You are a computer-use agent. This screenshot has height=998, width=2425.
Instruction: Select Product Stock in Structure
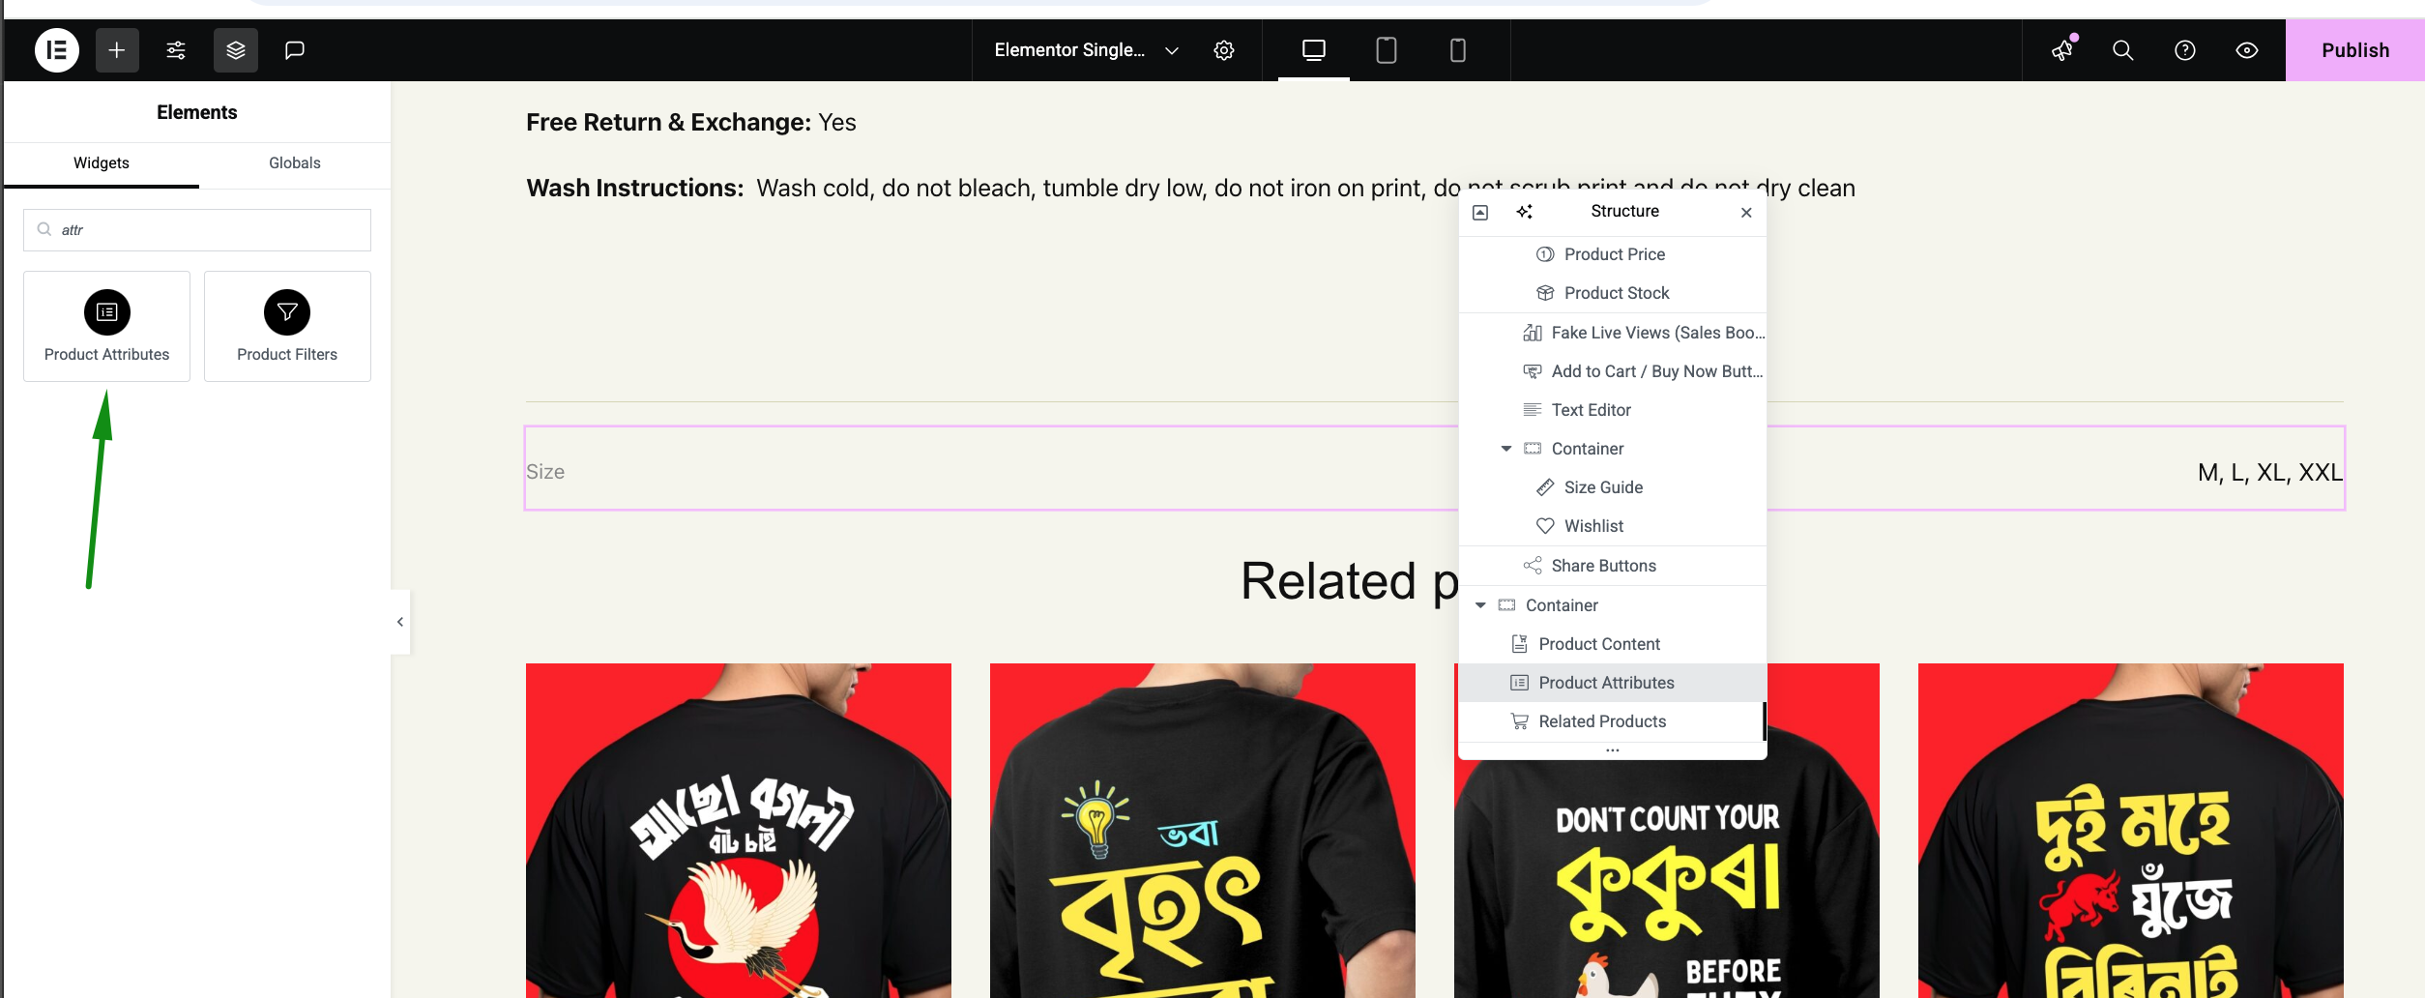coord(1613,293)
